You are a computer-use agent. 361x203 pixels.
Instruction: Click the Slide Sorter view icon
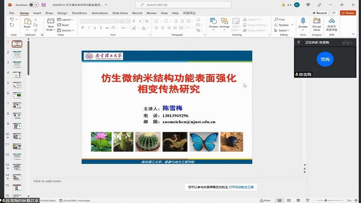pos(289,200)
